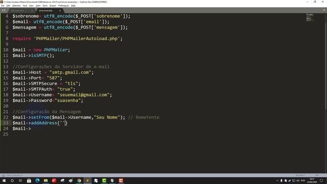This screenshot has width=327, height=184.
Task: Open the red app icon on taskbar
Action: (x=54, y=180)
